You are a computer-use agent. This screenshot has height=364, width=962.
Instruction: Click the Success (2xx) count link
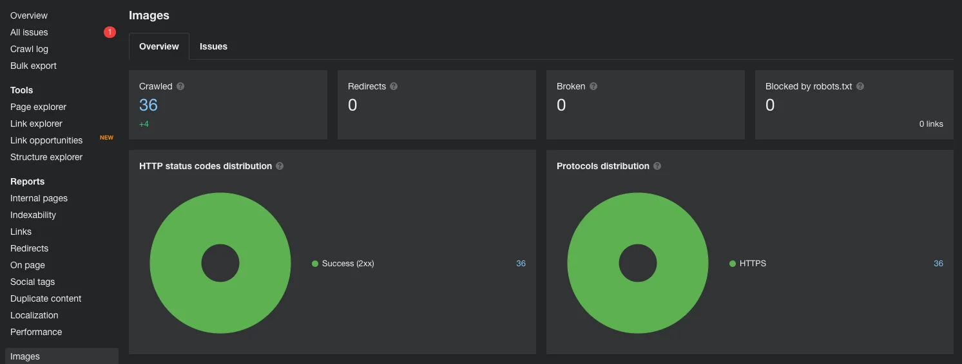pyautogui.click(x=521, y=264)
